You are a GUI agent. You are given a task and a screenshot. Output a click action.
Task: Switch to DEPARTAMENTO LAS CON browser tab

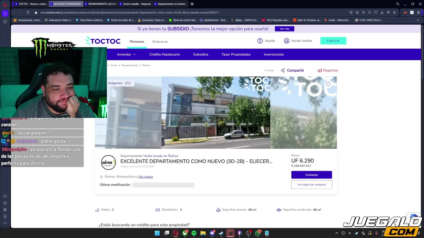point(100,4)
